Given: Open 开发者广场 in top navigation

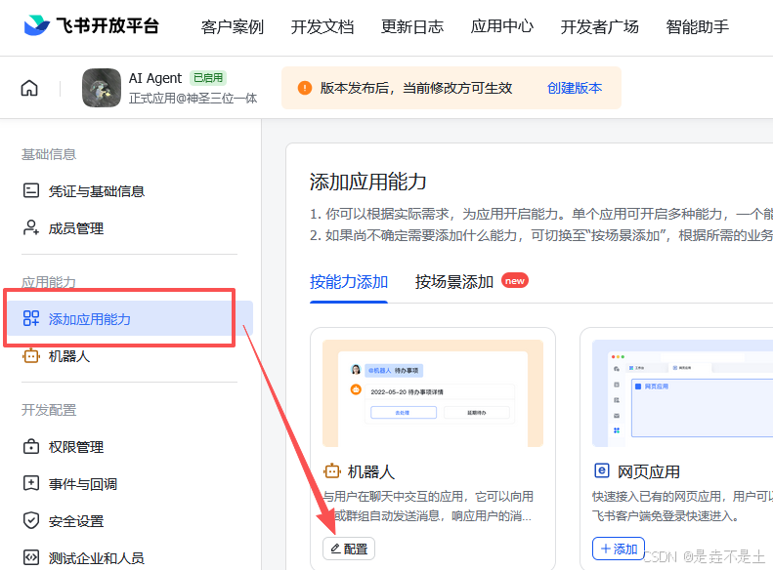Looking at the screenshot, I should tap(599, 26).
